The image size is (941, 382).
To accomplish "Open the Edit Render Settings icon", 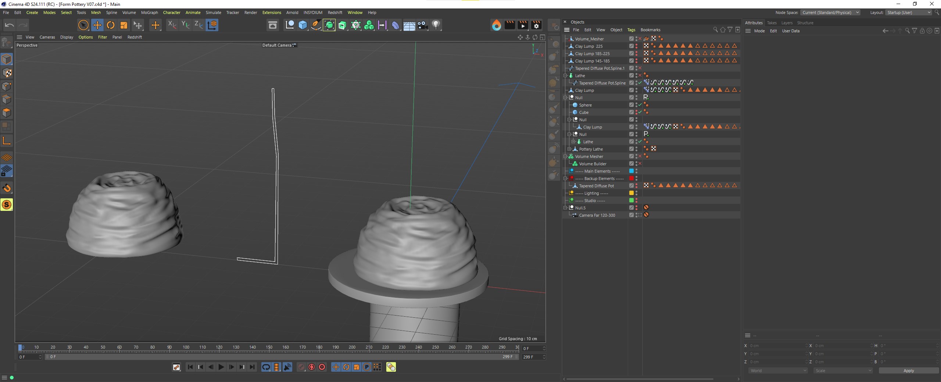I will coord(536,25).
